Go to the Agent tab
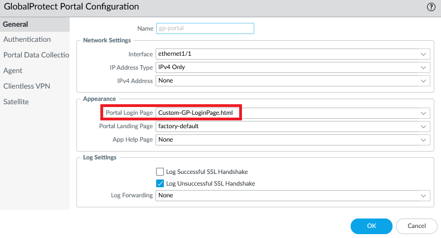 pos(13,71)
